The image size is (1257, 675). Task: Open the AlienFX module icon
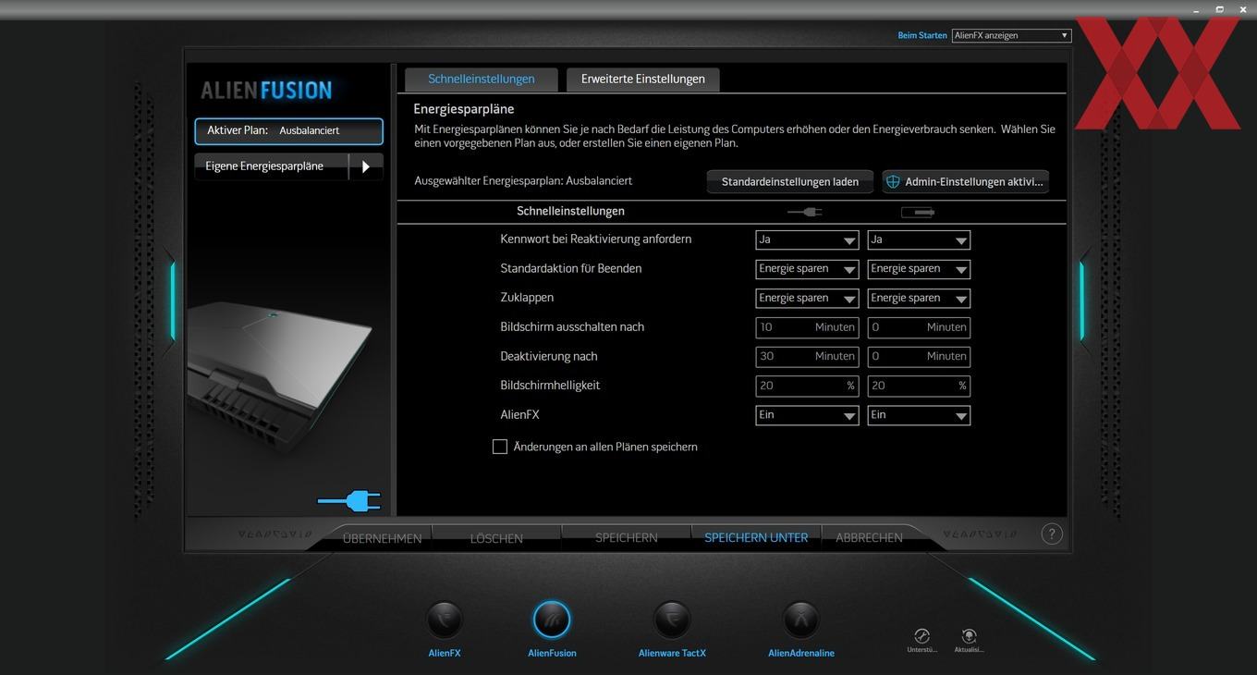point(445,620)
